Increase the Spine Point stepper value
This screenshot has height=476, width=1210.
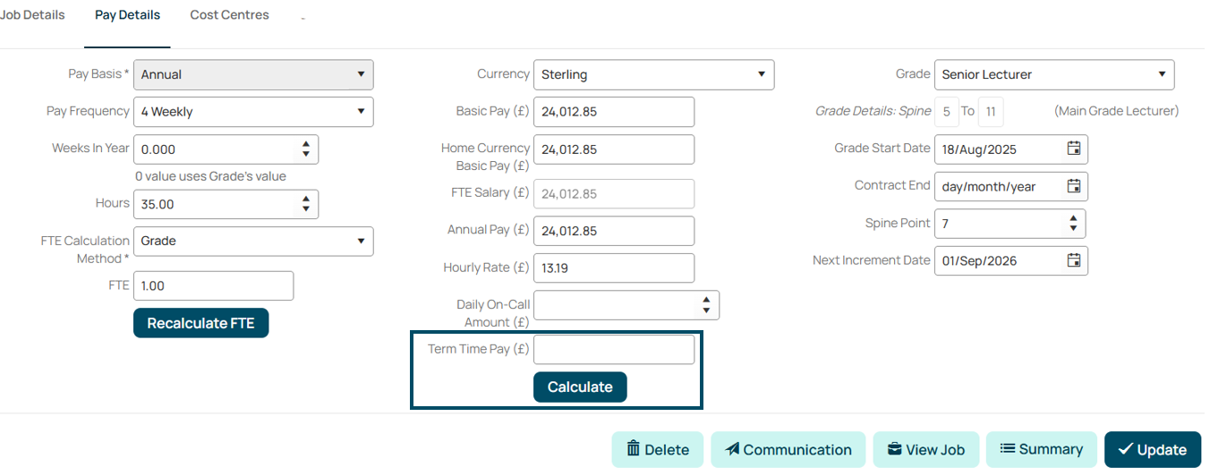point(1073,218)
